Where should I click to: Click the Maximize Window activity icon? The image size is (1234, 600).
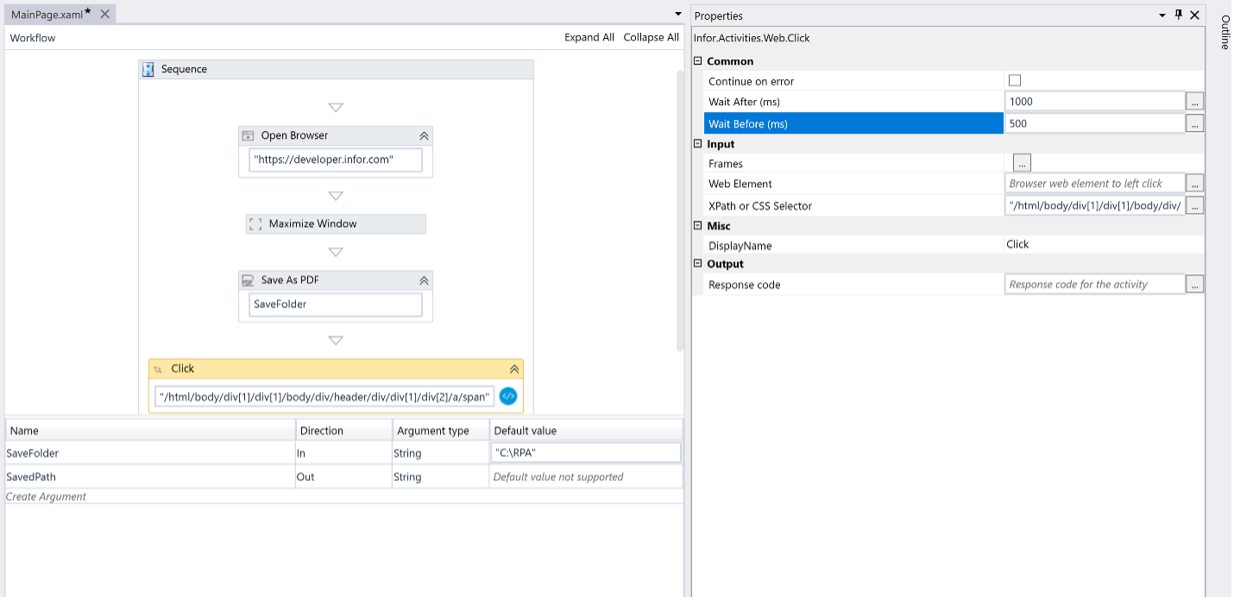pyautogui.click(x=255, y=224)
